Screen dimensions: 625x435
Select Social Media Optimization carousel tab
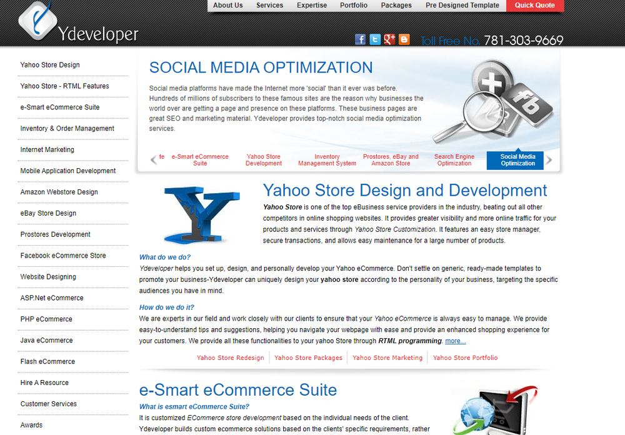515,160
